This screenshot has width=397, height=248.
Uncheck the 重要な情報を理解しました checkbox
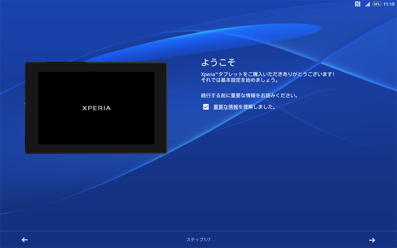point(206,107)
